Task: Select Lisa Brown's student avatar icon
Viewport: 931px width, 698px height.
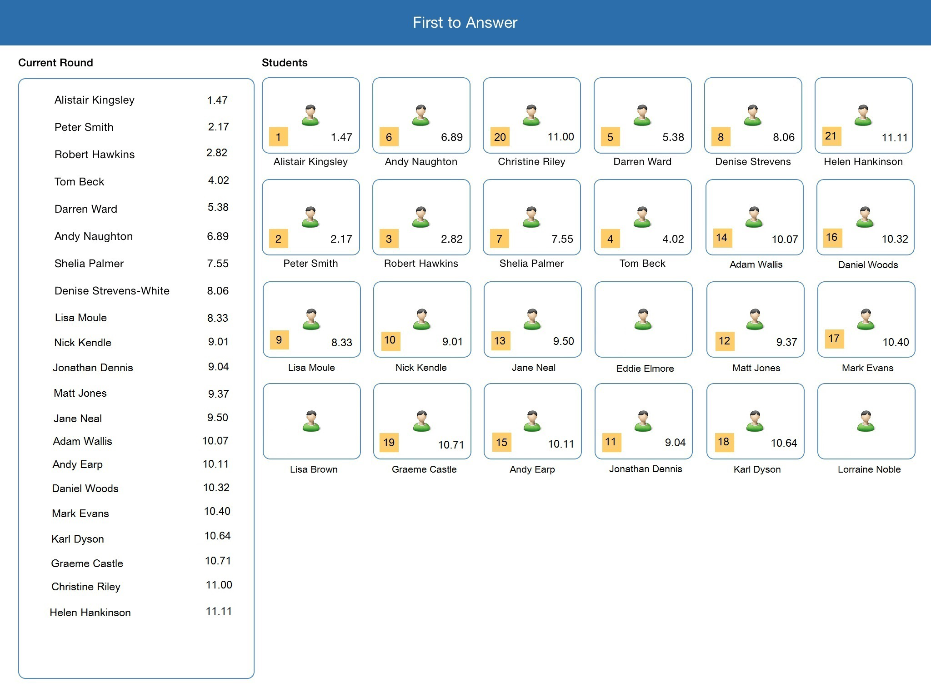Action: pos(311,421)
